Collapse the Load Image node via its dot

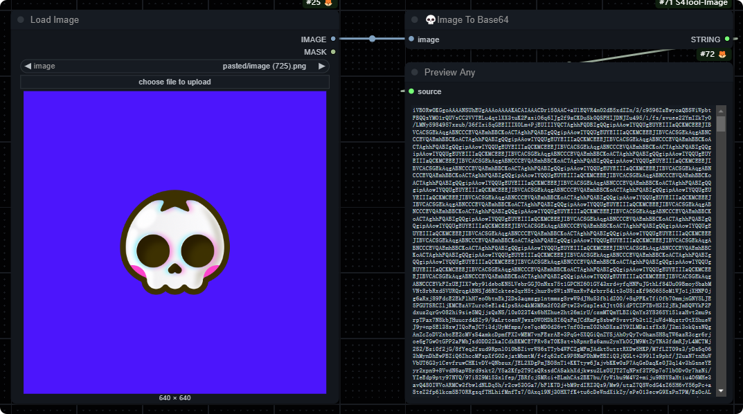(x=21, y=20)
